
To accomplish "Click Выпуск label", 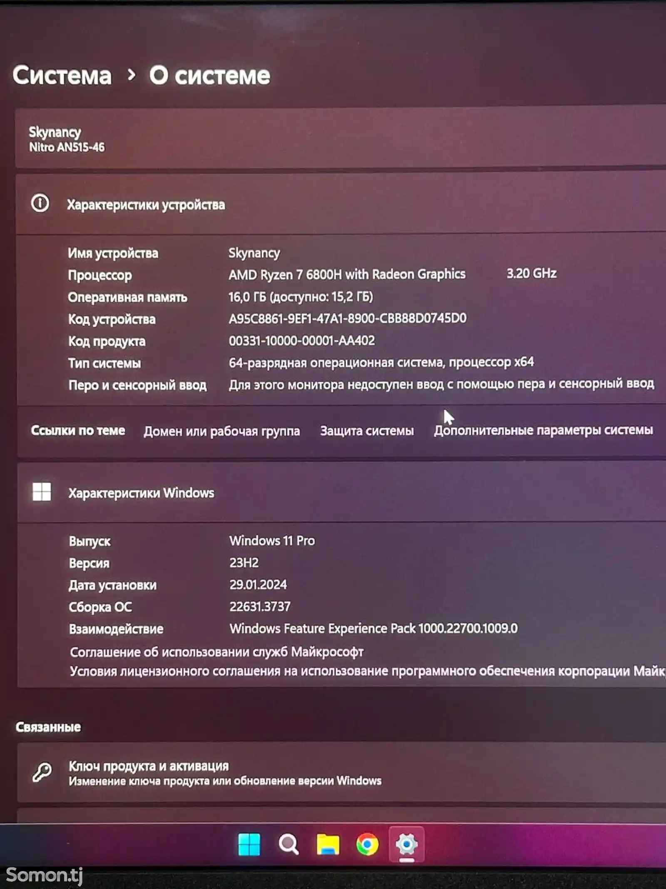I will [x=89, y=541].
